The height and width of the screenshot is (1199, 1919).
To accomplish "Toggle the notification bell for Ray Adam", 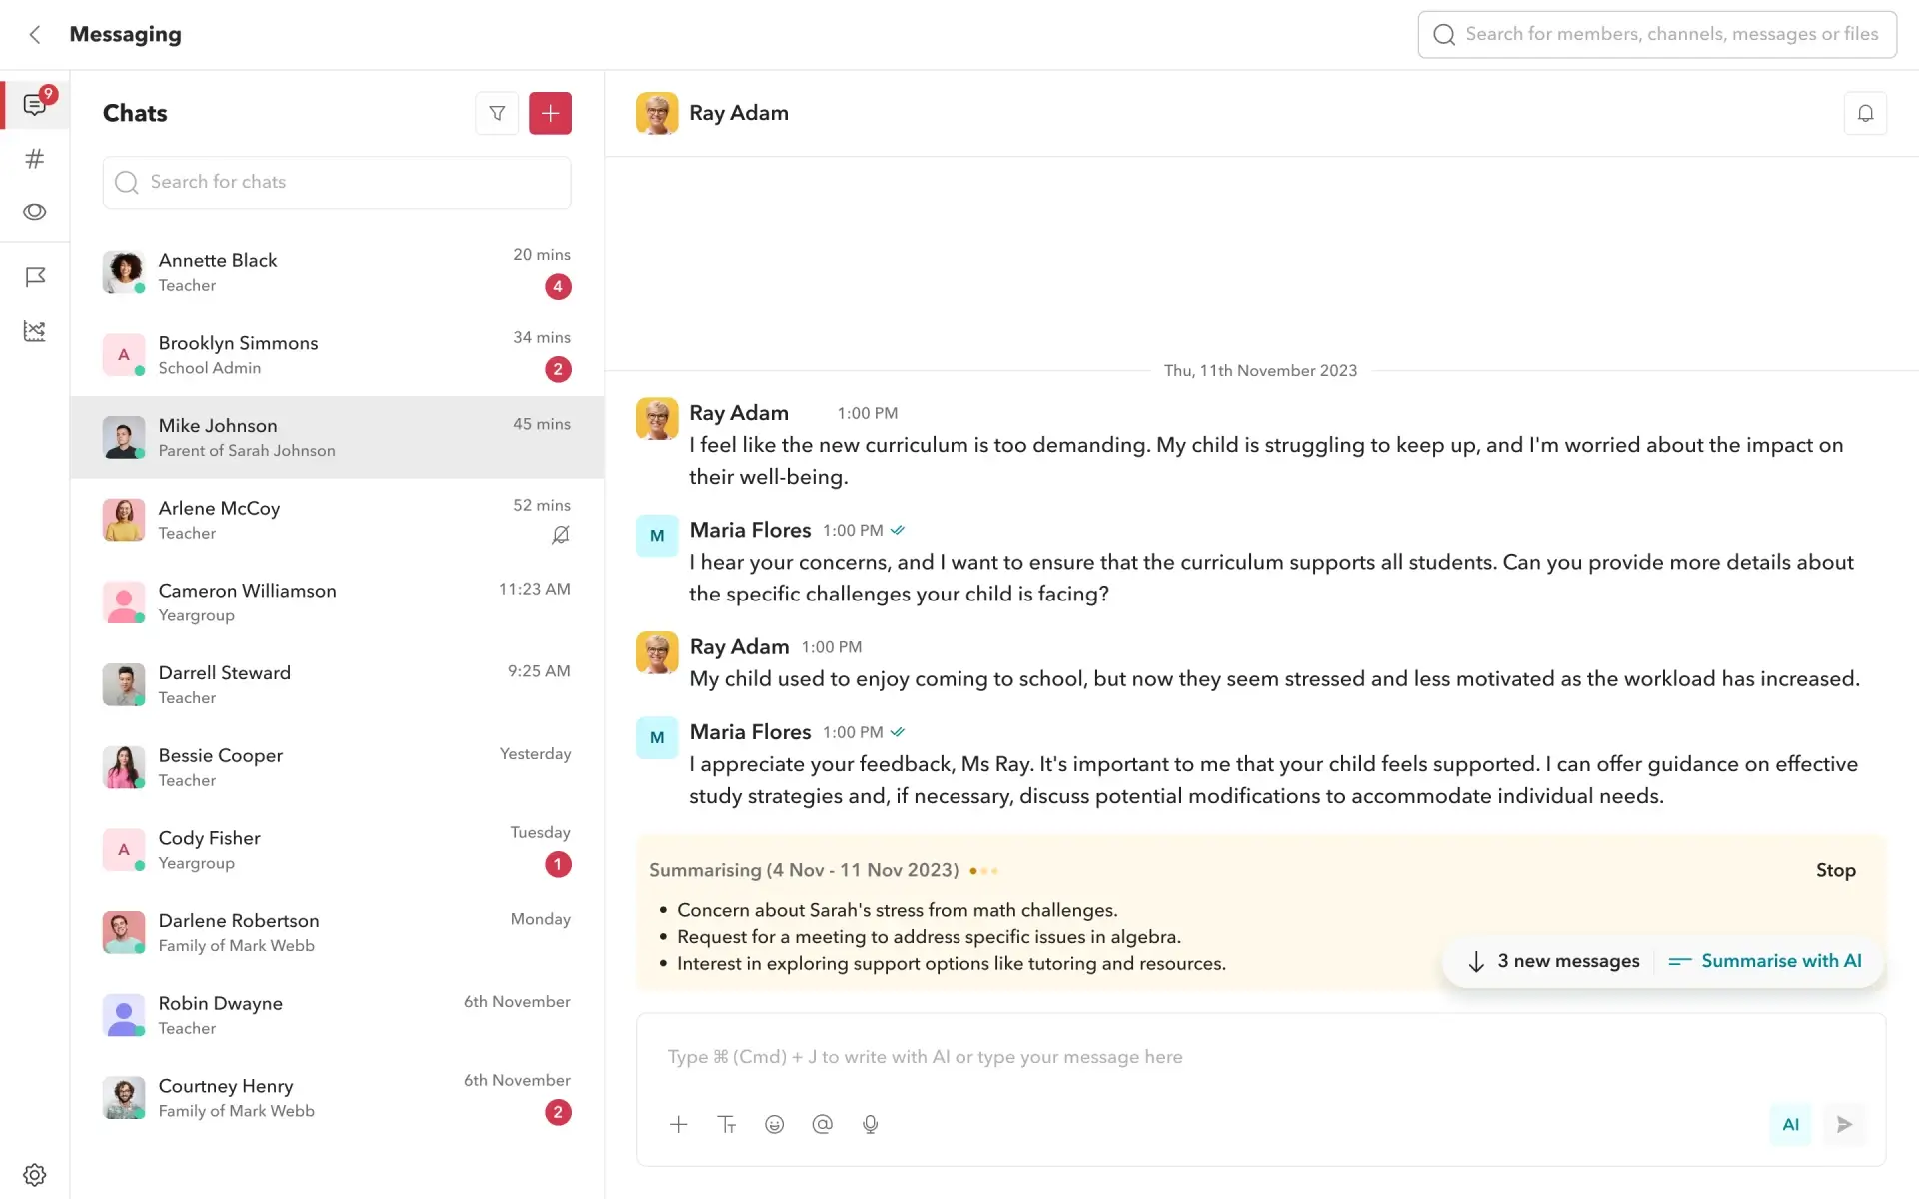I will pos(1865,113).
